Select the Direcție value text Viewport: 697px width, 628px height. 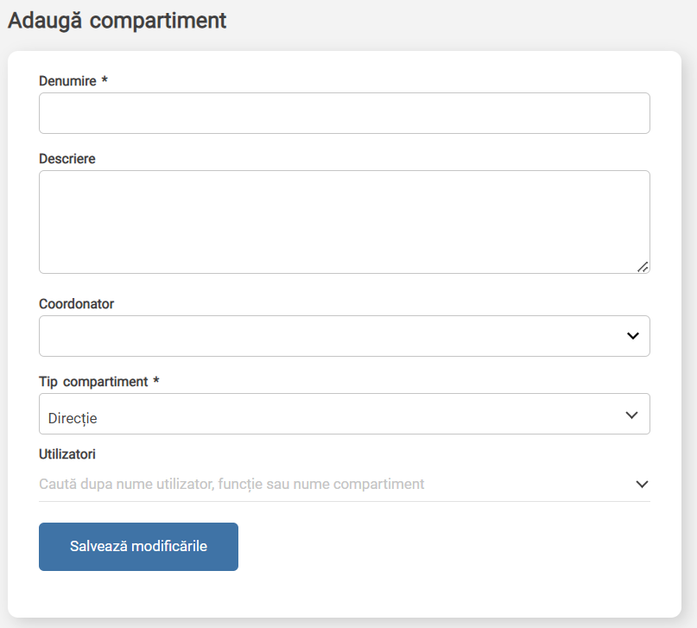click(73, 418)
